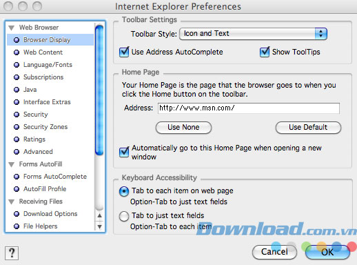Click the bullet icon beside Web Content
This screenshot has width=357, height=265.
pyautogui.click(x=17, y=52)
